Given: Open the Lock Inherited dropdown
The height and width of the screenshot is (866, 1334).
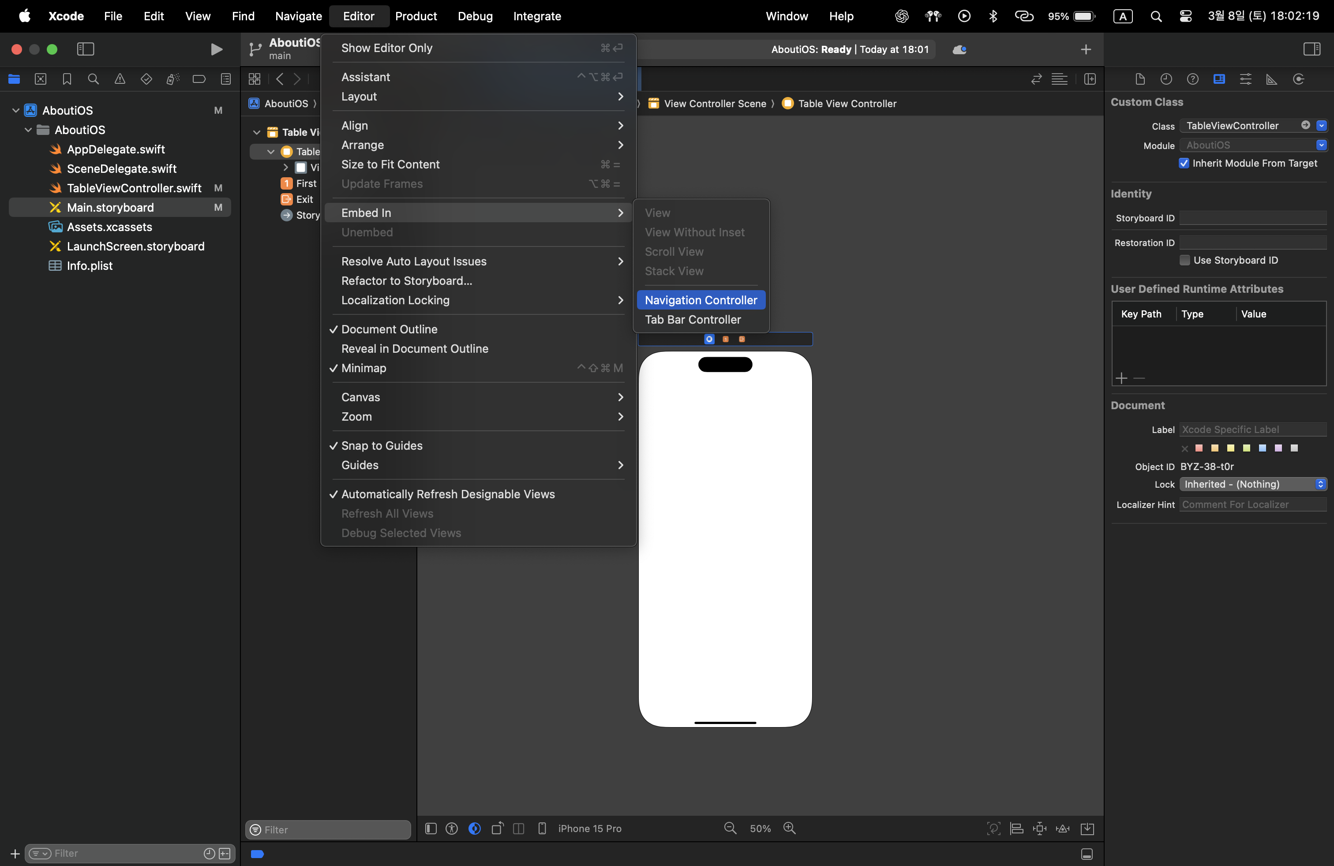Looking at the screenshot, I should pyautogui.click(x=1253, y=484).
